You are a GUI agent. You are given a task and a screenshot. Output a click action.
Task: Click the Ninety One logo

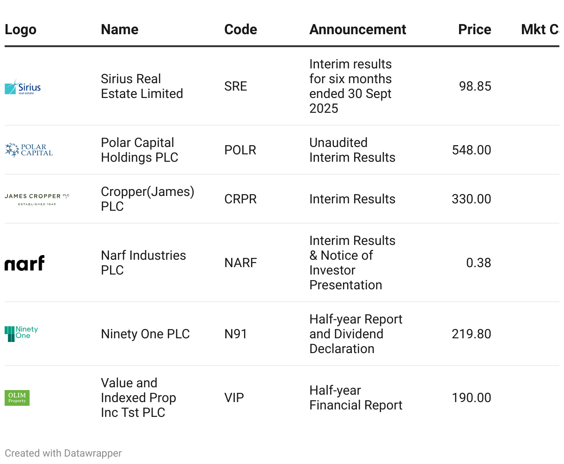click(x=21, y=334)
